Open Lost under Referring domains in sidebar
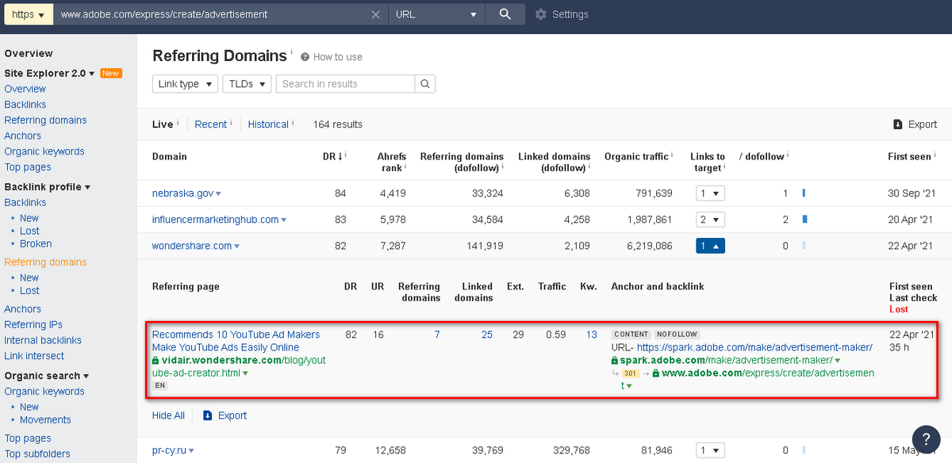The height and width of the screenshot is (463, 952). [x=29, y=291]
